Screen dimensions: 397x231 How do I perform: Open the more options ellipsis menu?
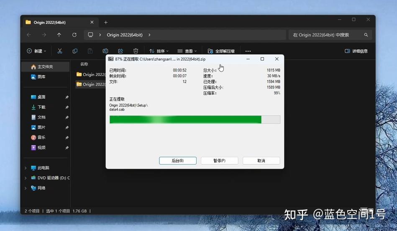pos(248,51)
